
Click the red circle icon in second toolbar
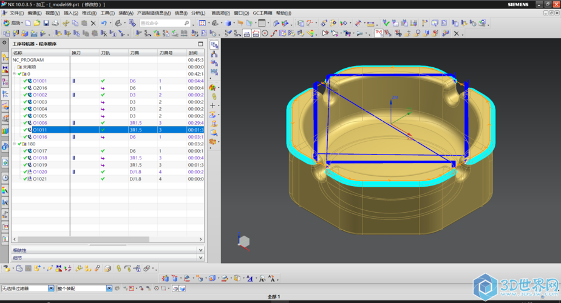point(265,33)
